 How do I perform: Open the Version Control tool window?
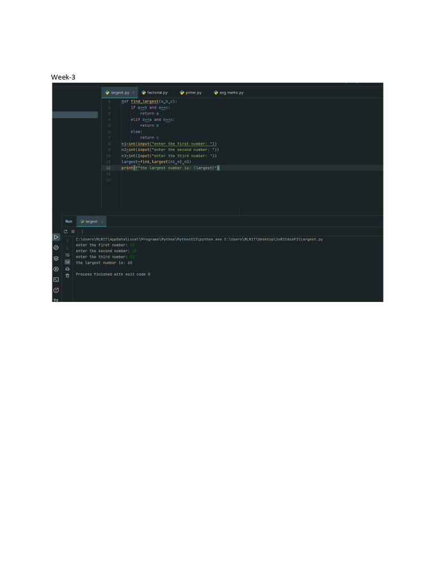click(56, 300)
